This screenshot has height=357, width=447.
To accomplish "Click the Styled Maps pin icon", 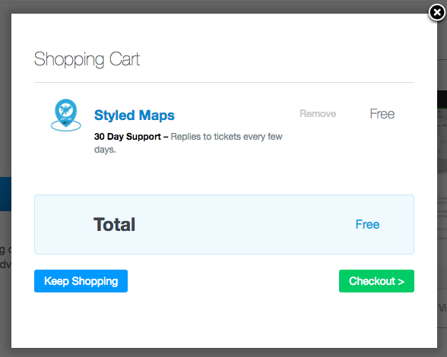I will [66, 115].
